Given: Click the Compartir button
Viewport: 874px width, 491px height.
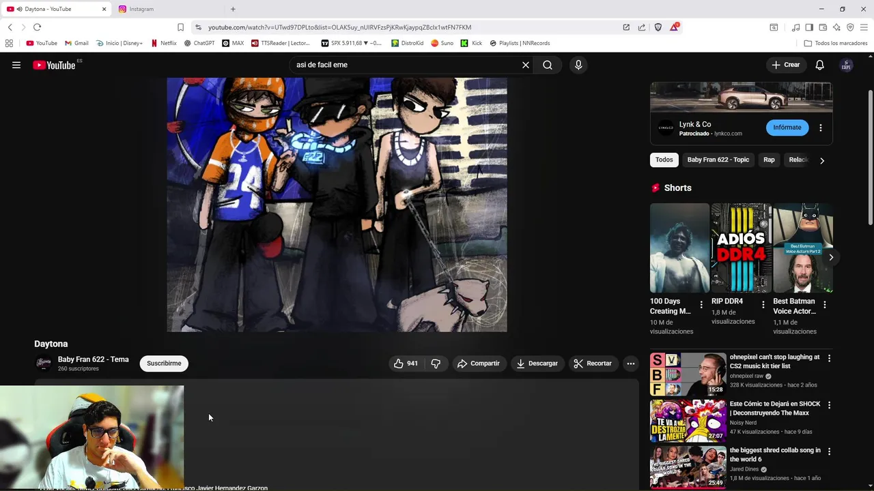Looking at the screenshot, I should click(479, 363).
